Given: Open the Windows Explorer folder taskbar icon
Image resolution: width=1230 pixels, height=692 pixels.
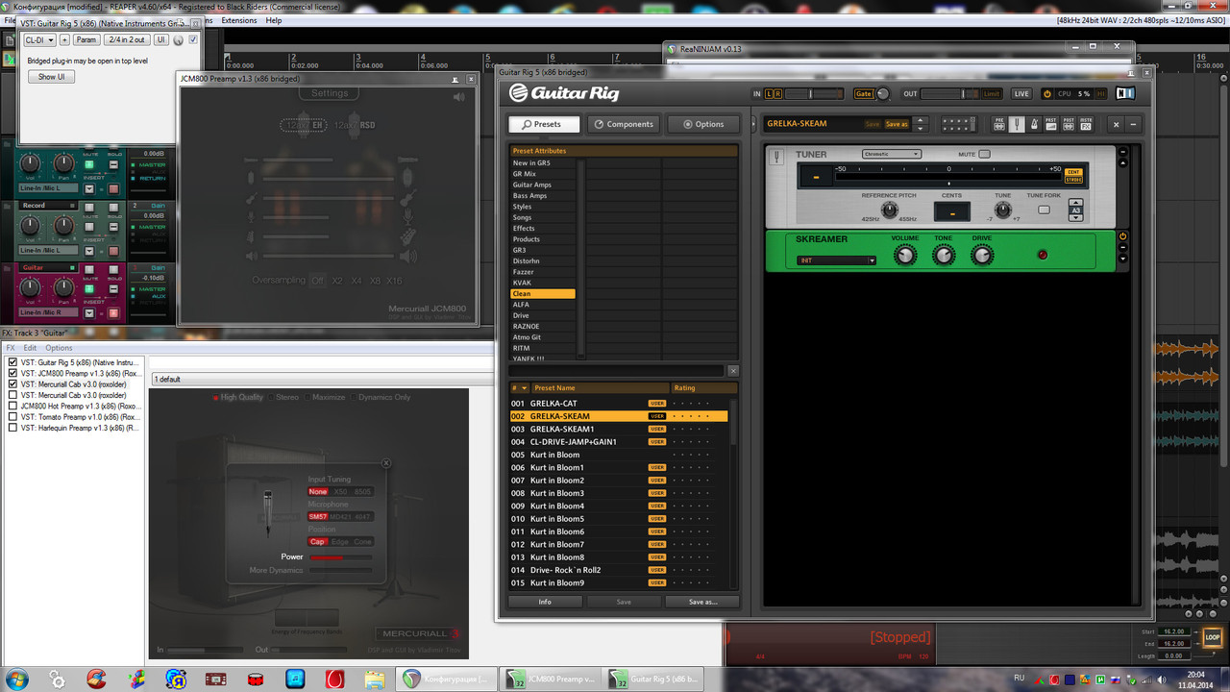Looking at the screenshot, I should [x=374, y=679].
